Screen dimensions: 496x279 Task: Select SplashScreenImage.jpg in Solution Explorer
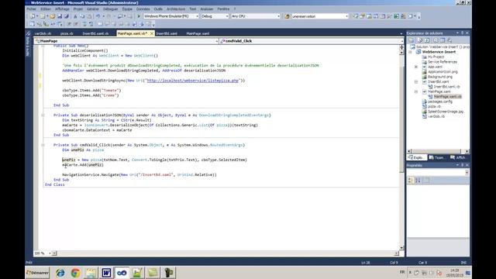pos(446,112)
